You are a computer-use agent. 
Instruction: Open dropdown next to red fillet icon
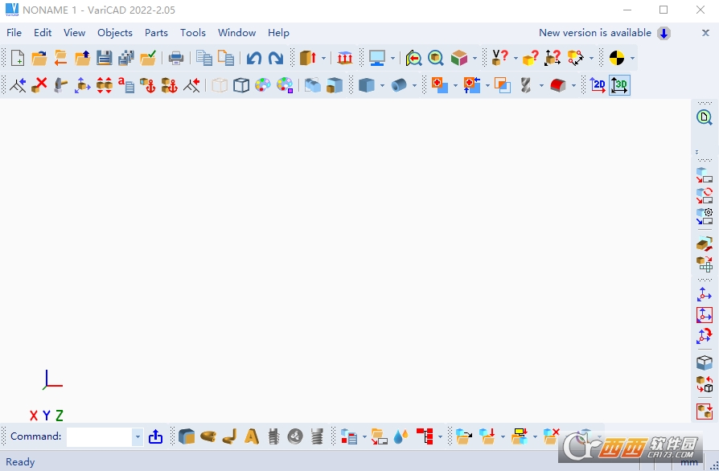coord(573,86)
